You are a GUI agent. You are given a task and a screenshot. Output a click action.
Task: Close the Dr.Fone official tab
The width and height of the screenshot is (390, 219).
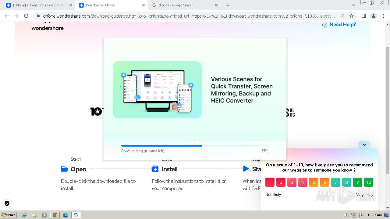coord(71,5)
